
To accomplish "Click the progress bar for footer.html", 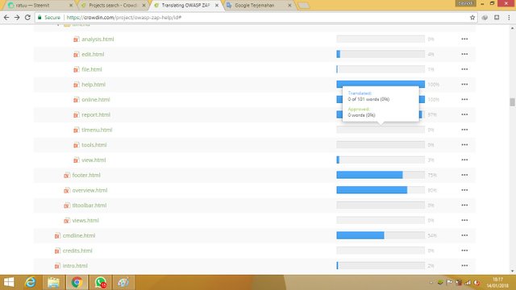I will pyautogui.click(x=381, y=176).
